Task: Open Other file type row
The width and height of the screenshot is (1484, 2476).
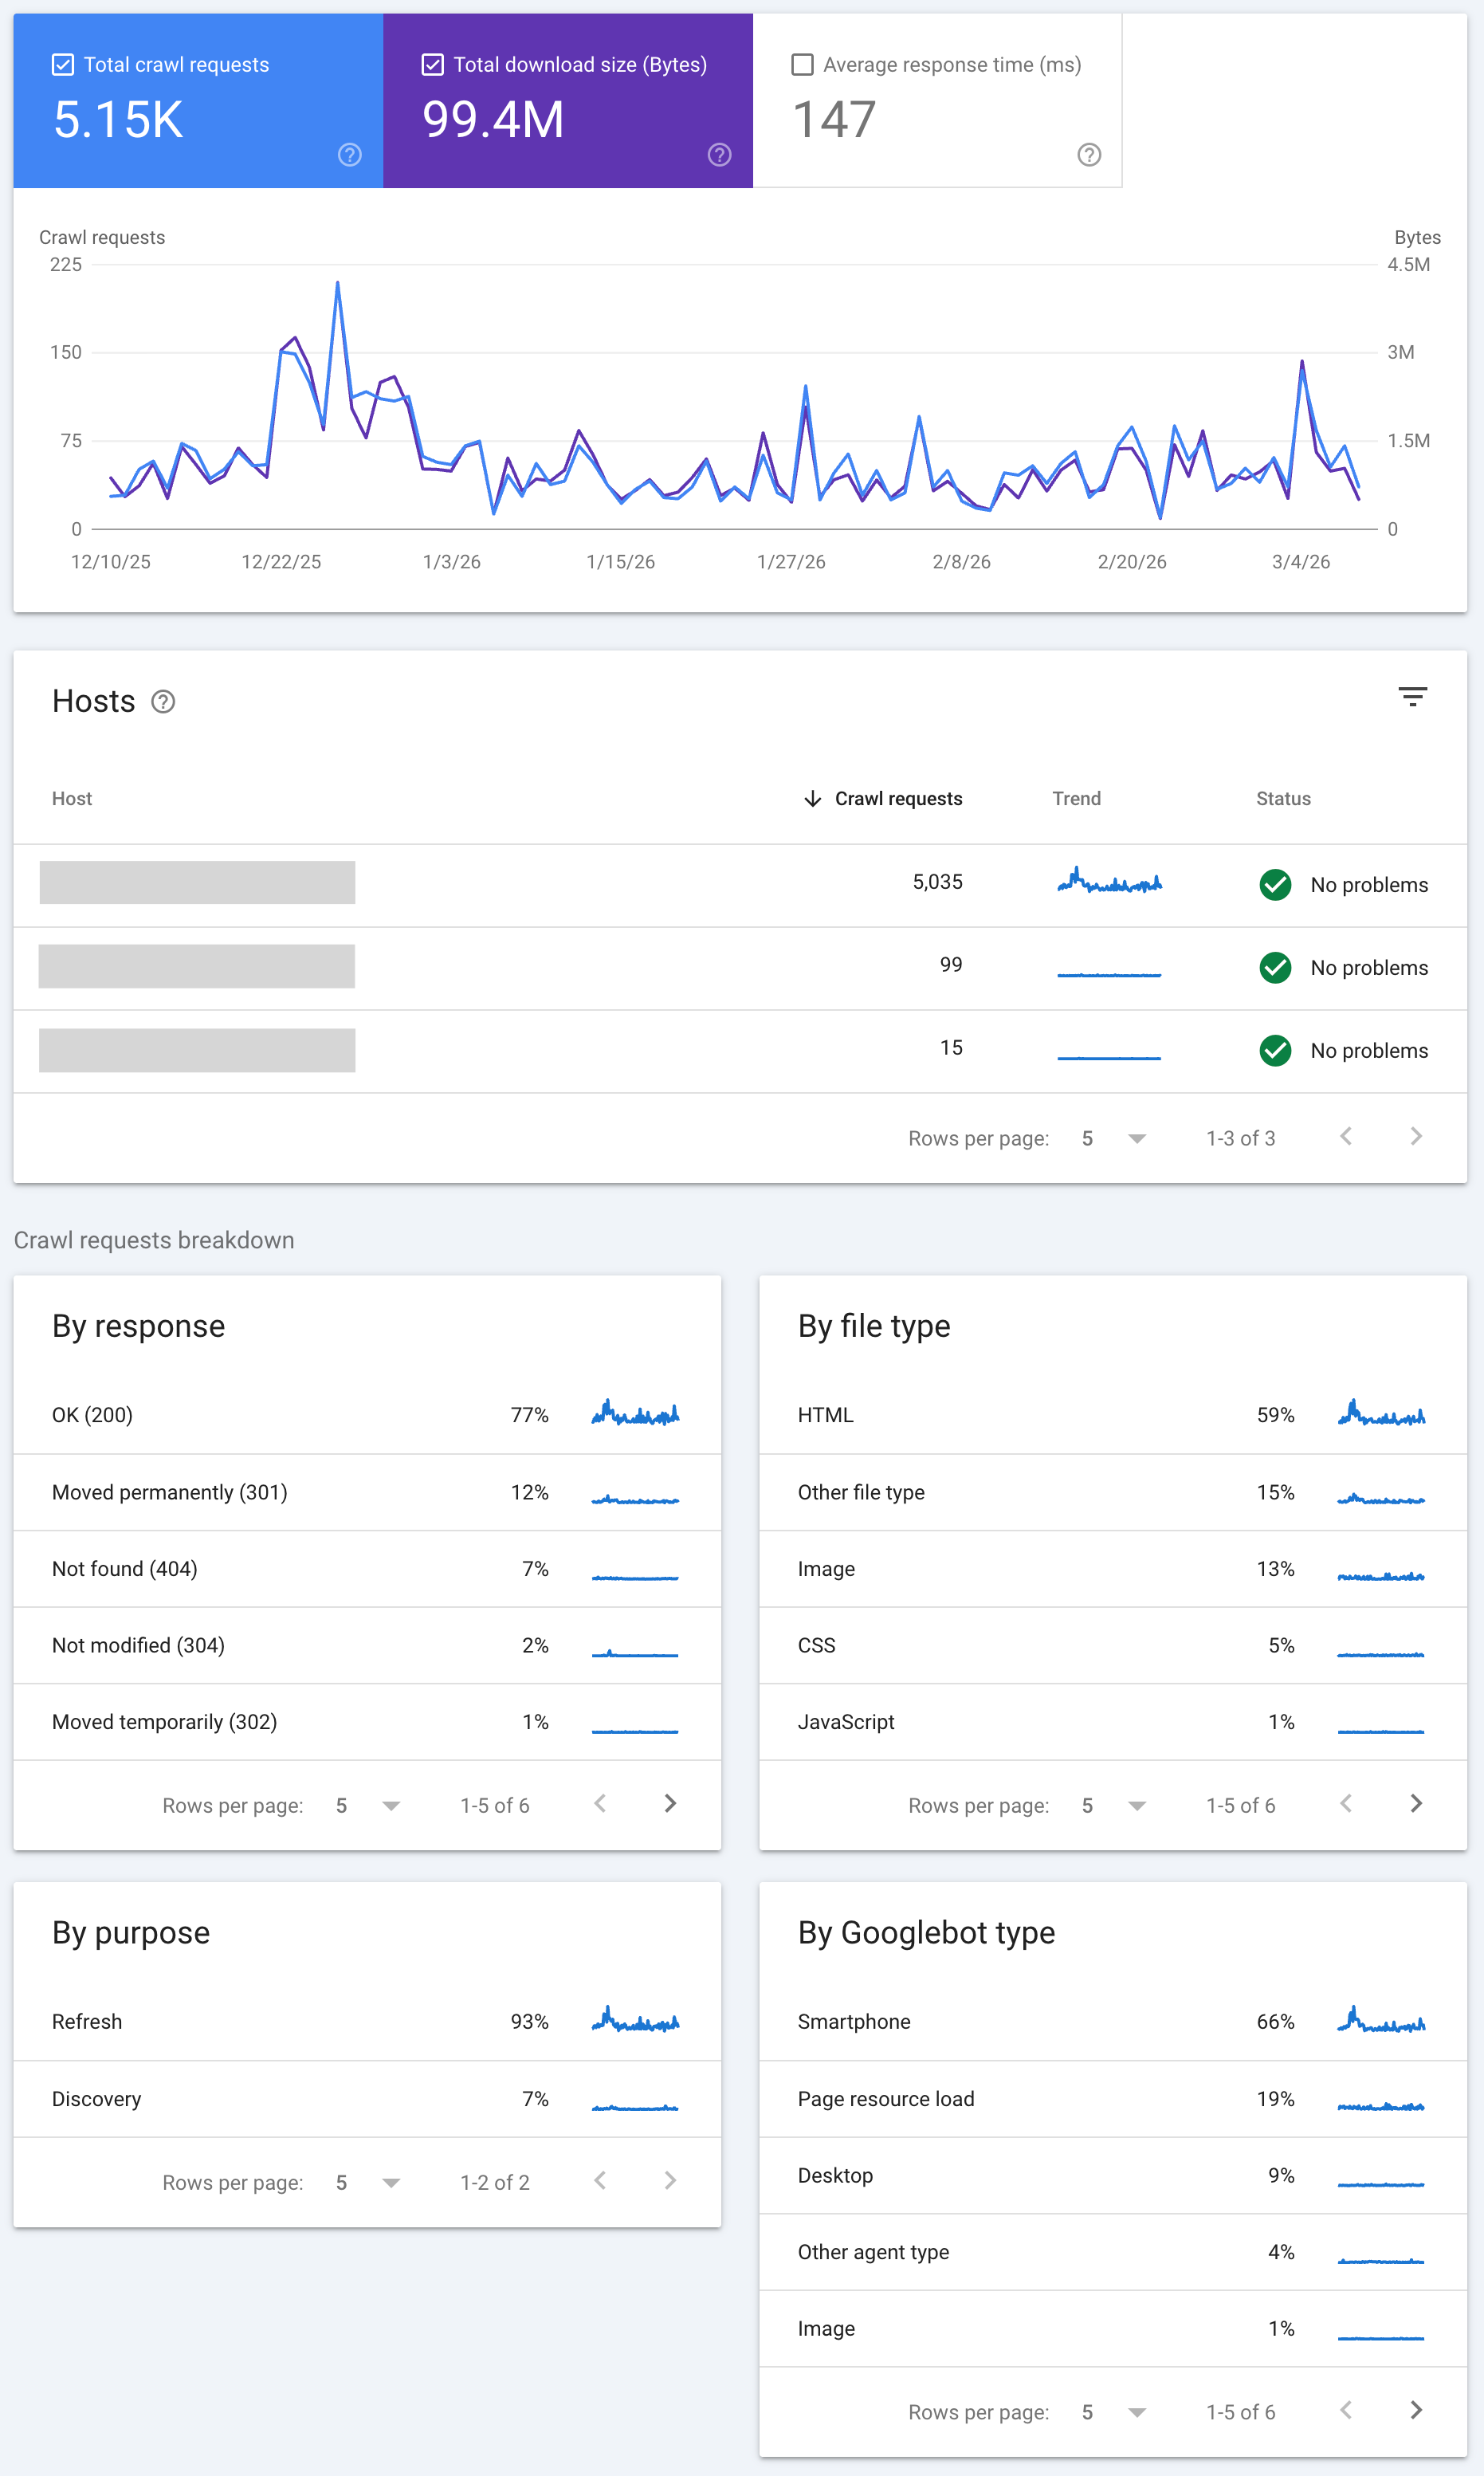Action: 1113,1492
